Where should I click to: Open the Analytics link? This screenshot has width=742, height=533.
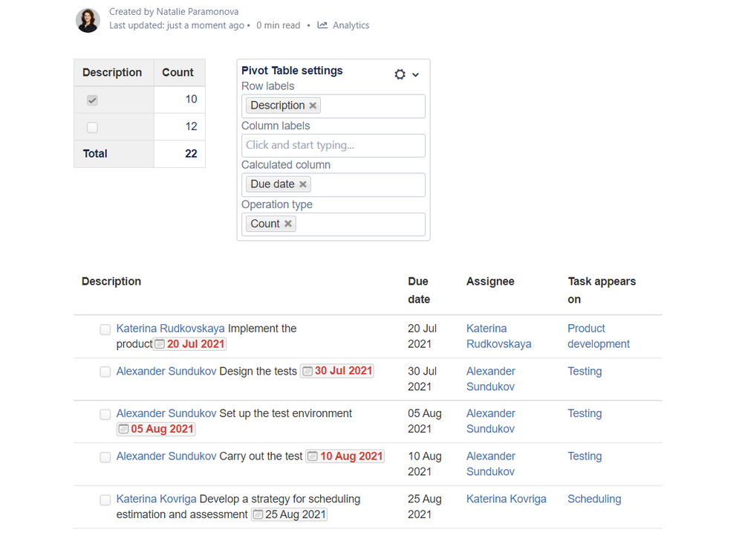(x=351, y=25)
